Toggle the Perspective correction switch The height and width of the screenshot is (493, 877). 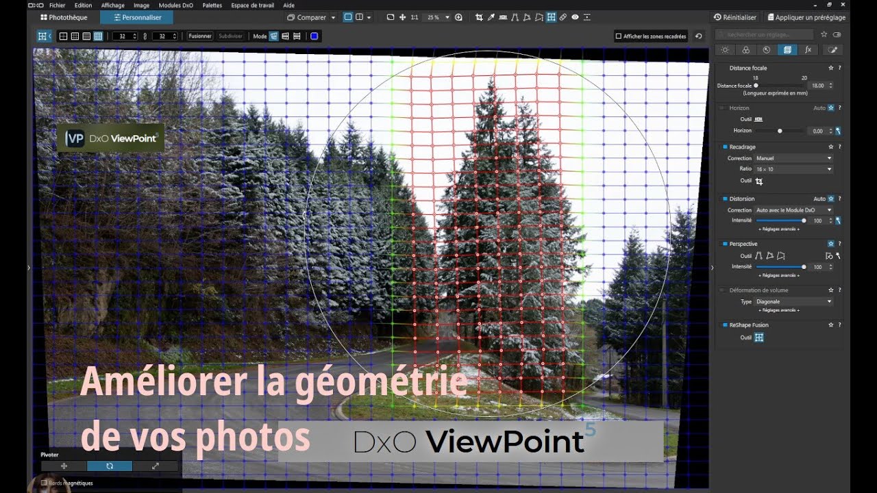click(x=724, y=244)
